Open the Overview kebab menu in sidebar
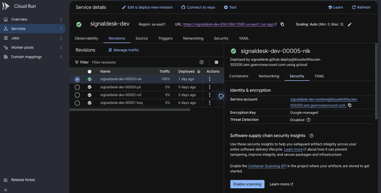This screenshot has width=381, height=193. pos(61,20)
